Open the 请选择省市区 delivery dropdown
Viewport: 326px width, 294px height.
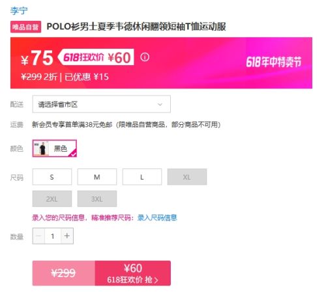[101, 104]
